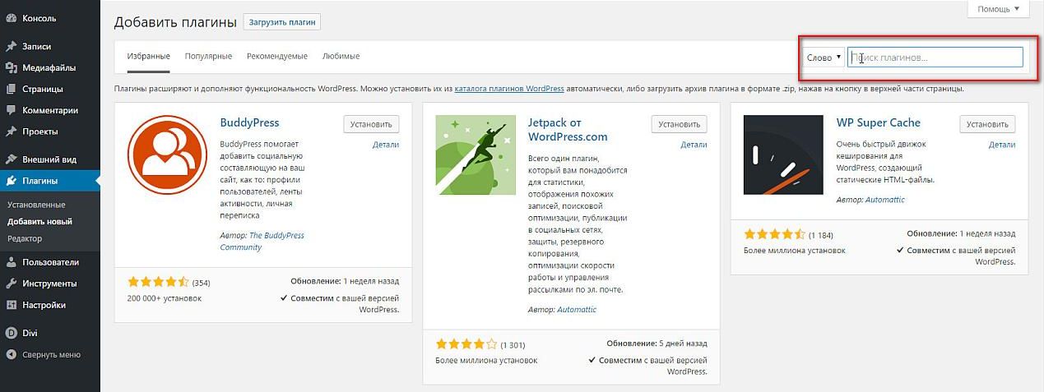Open Media files via its sidebar icon
1044x392 pixels.
coord(12,68)
